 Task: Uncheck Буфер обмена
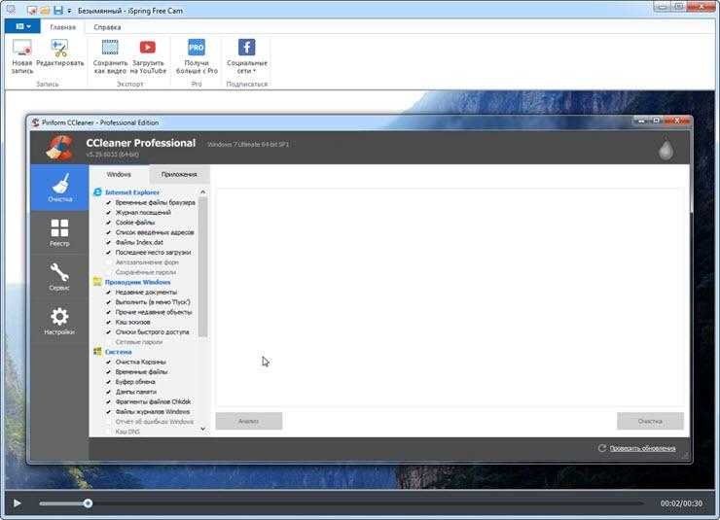click(x=109, y=382)
